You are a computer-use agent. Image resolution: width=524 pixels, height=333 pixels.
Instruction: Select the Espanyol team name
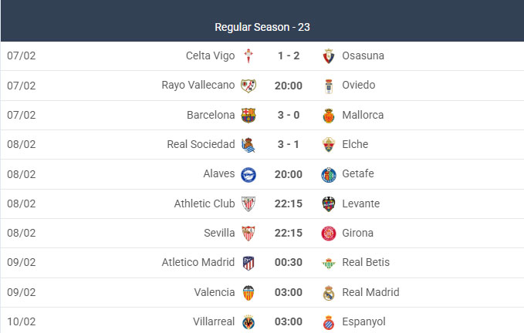(363, 321)
